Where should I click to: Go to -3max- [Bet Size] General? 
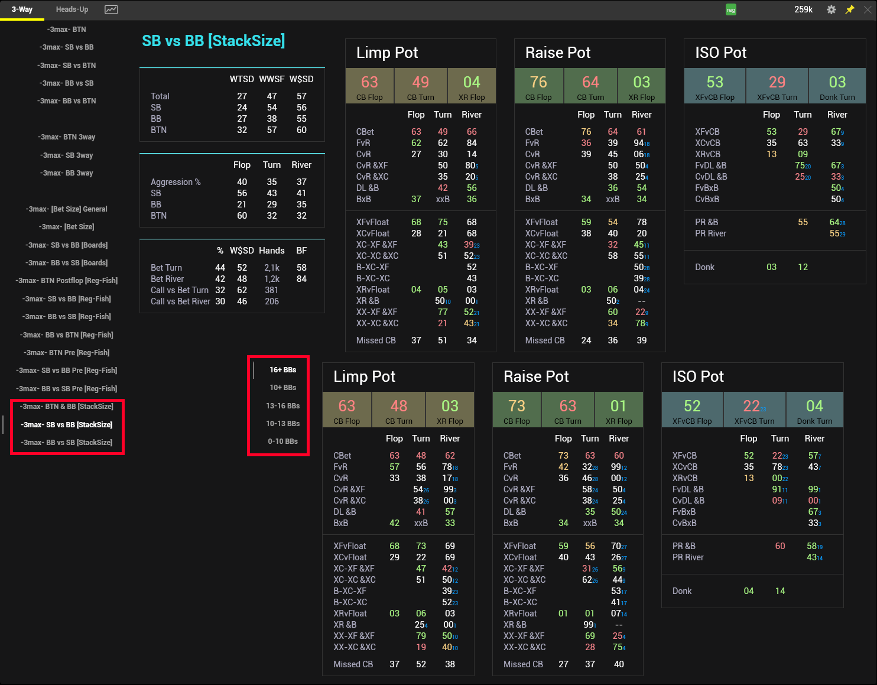point(66,209)
